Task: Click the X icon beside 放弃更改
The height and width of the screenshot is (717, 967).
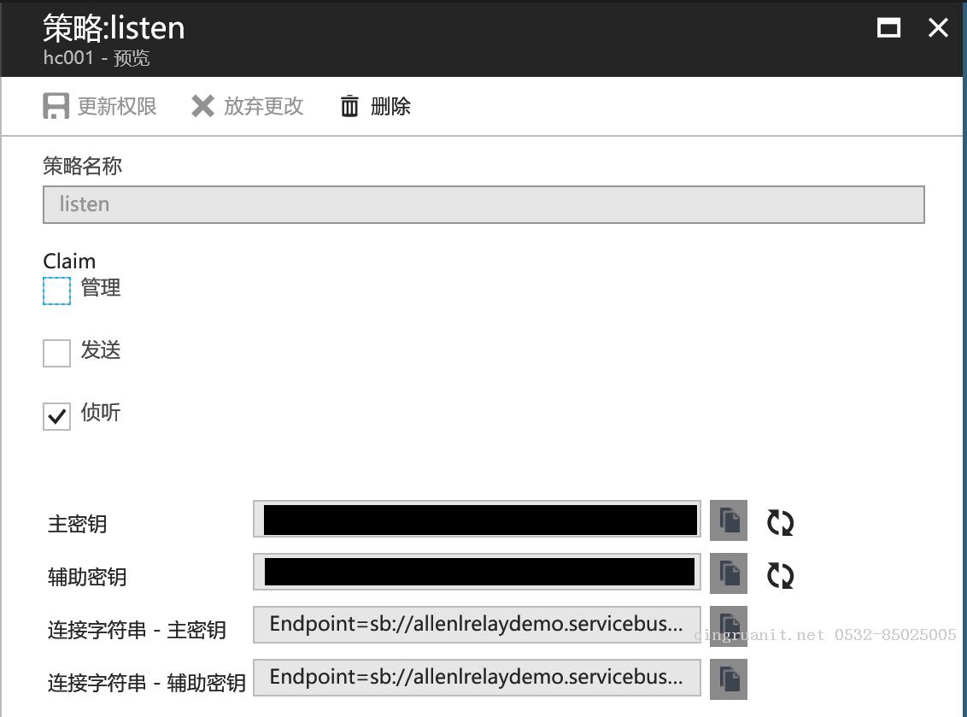Action: point(202,106)
